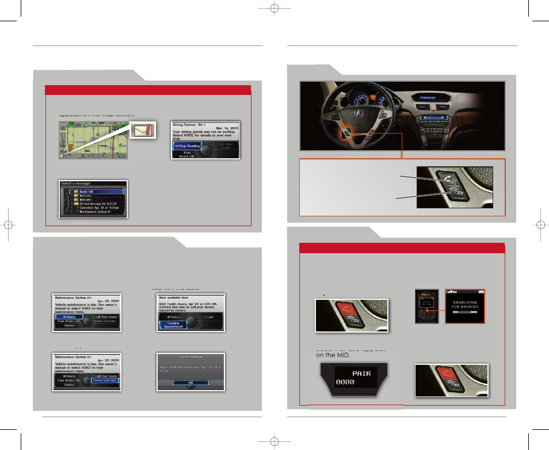
Task: Choose 'Call' on the Next available time screen
Action: coord(209,317)
